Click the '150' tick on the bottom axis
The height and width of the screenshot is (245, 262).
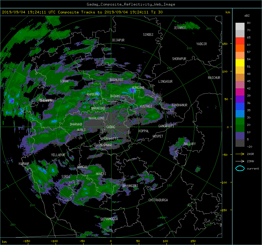[193, 241]
